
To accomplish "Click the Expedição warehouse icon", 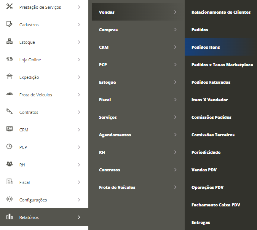I will coord(10,77).
